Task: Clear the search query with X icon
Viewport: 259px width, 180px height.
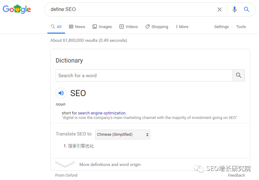Action: pos(220,9)
